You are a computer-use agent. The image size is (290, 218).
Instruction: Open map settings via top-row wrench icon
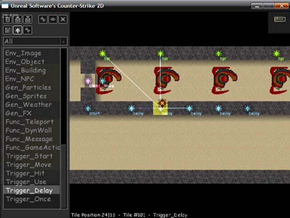[x=43, y=19]
